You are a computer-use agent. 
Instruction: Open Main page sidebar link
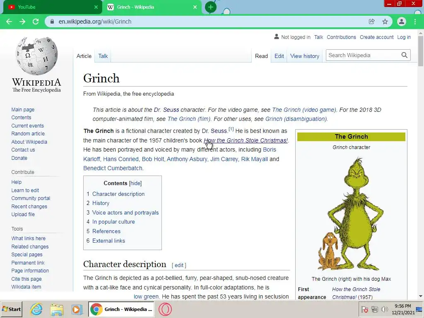23,109
